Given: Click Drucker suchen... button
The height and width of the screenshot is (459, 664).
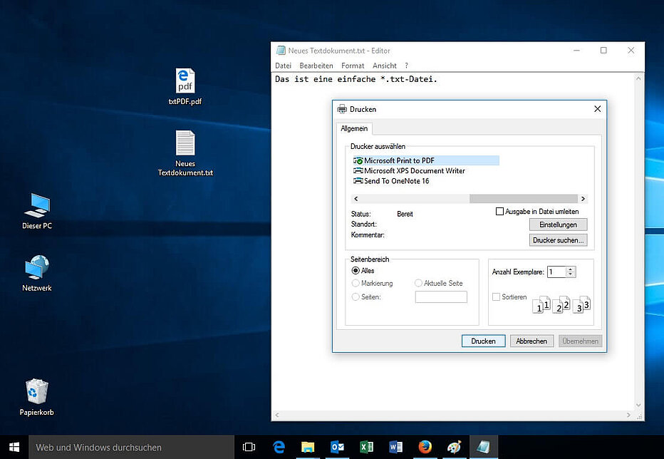Looking at the screenshot, I should pyautogui.click(x=558, y=240).
